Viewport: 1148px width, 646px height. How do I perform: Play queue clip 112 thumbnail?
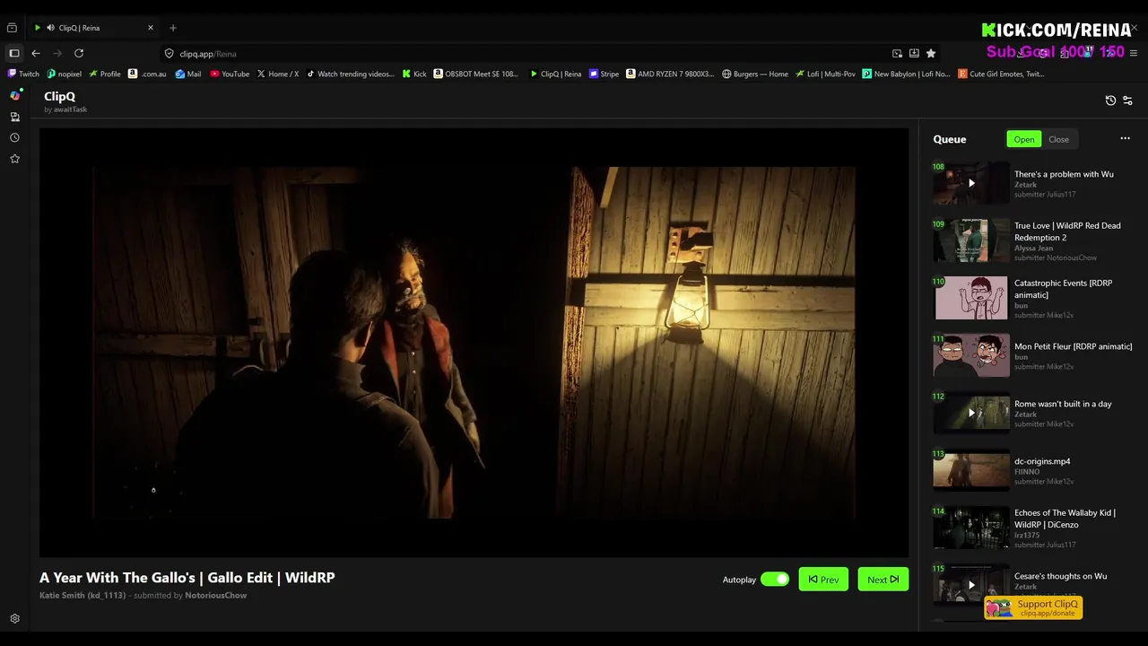(x=971, y=413)
